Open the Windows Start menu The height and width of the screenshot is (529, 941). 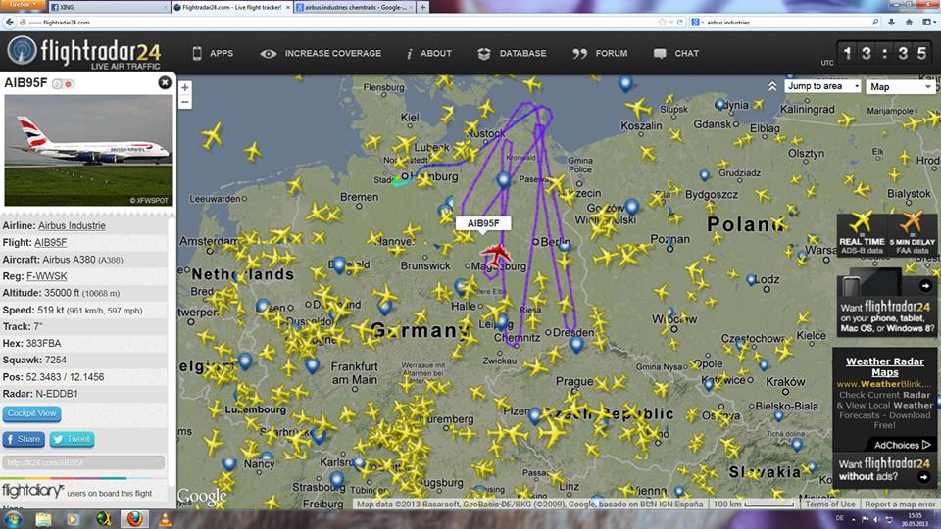(13, 519)
